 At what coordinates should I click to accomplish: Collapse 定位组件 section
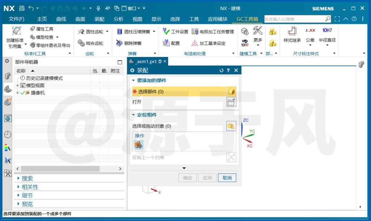click(133, 115)
